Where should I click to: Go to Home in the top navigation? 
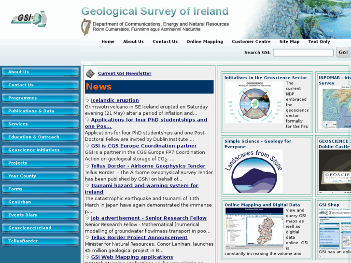click(x=108, y=42)
